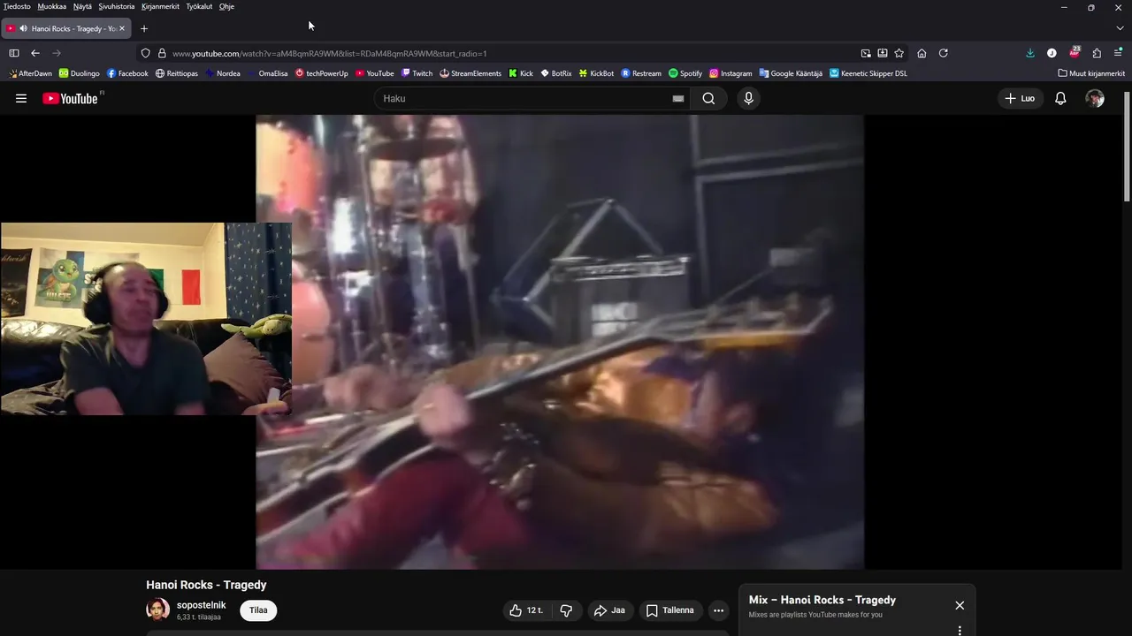The image size is (1132, 636).
Task: Dislike the video with thumbs-down
Action: (x=566, y=610)
